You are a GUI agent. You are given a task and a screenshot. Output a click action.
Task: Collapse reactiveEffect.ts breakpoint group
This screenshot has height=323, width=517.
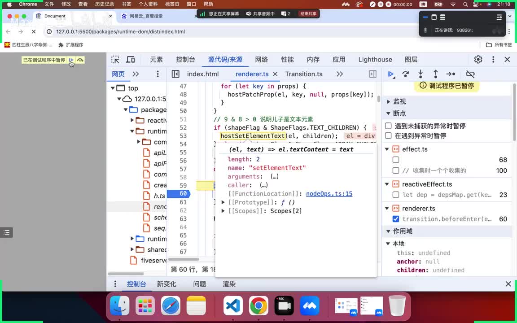pyautogui.click(x=387, y=184)
